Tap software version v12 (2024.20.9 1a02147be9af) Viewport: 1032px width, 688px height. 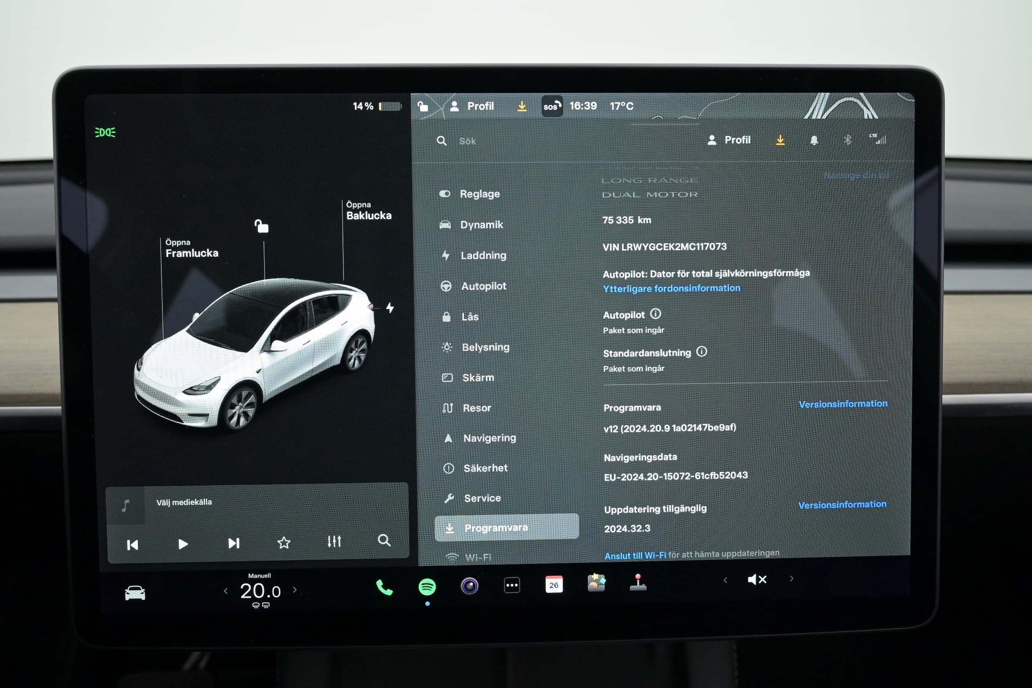[670, 428]
